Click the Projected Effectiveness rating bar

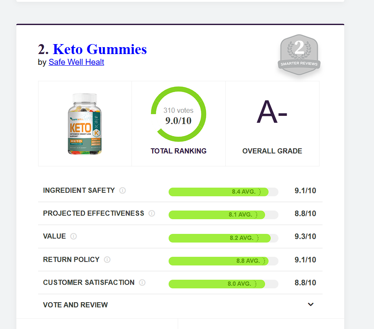pyautogui.click(x=223, y=214)
